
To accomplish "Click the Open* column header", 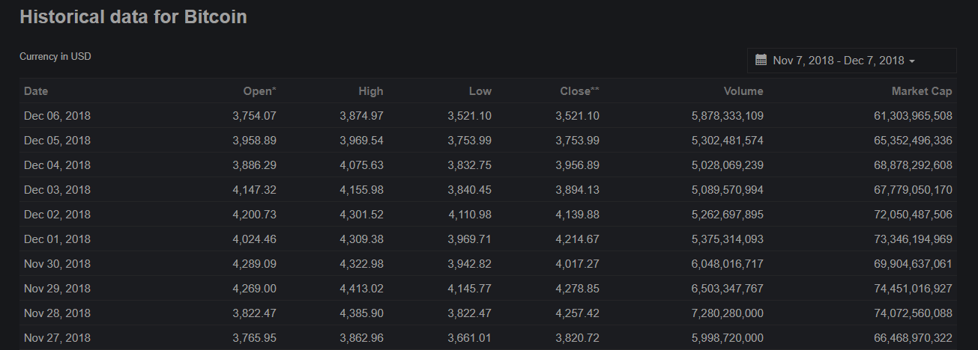I will tap(259, 91).
